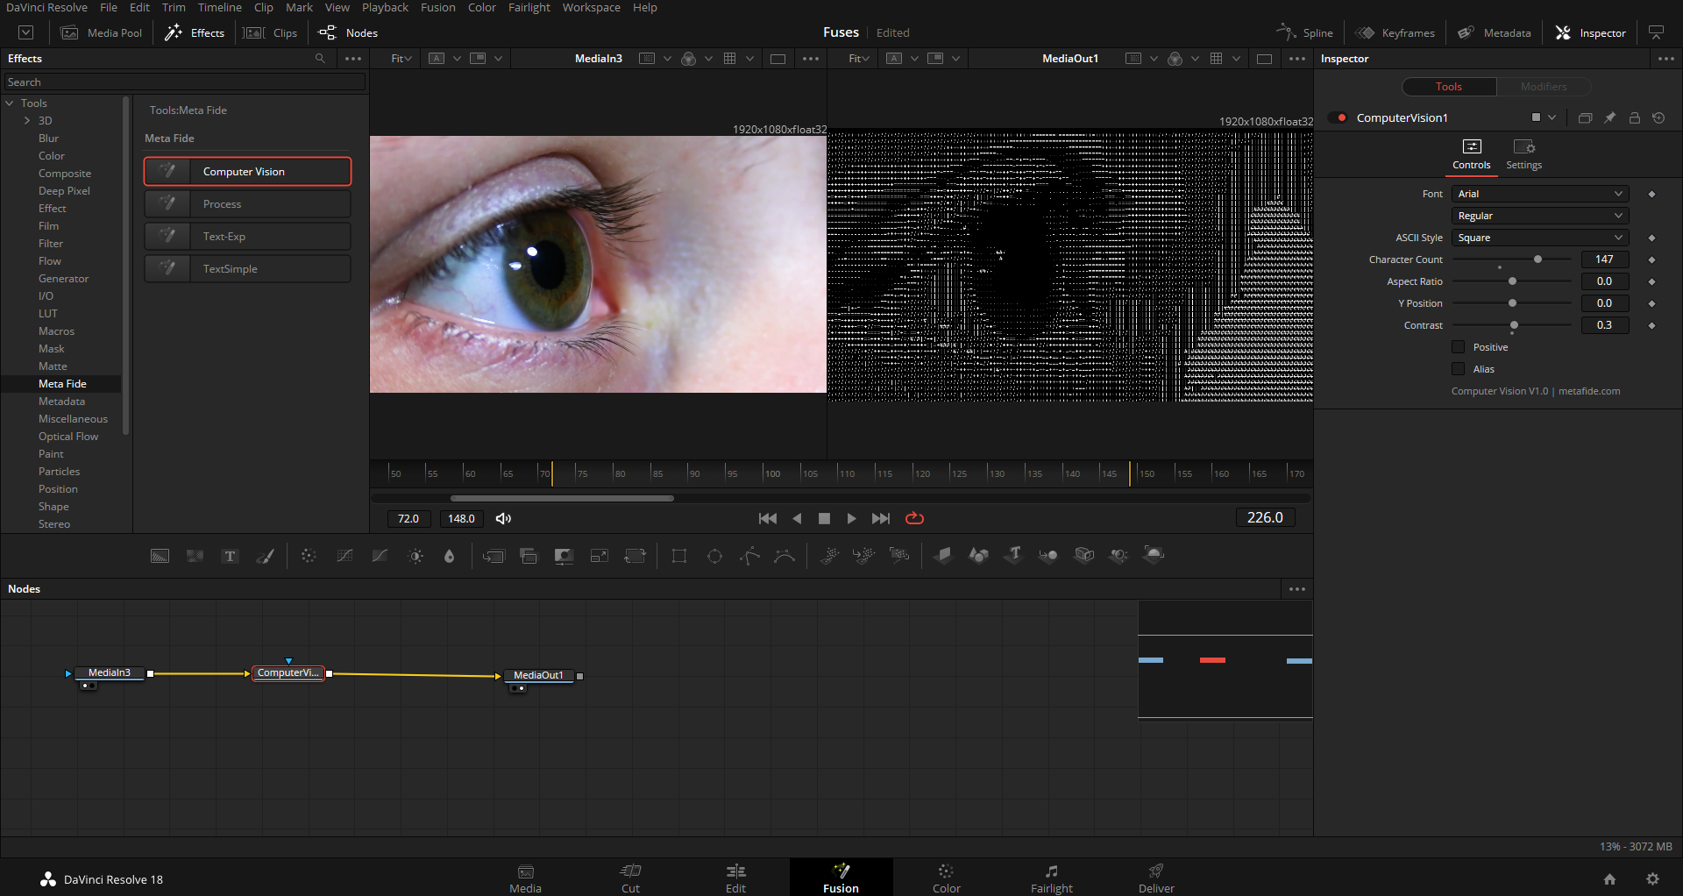Image resolution: width=1683 pixels, height=896 pixels.
Task: Adjust the Contrast slider
Action: [x=1514, y=325]
